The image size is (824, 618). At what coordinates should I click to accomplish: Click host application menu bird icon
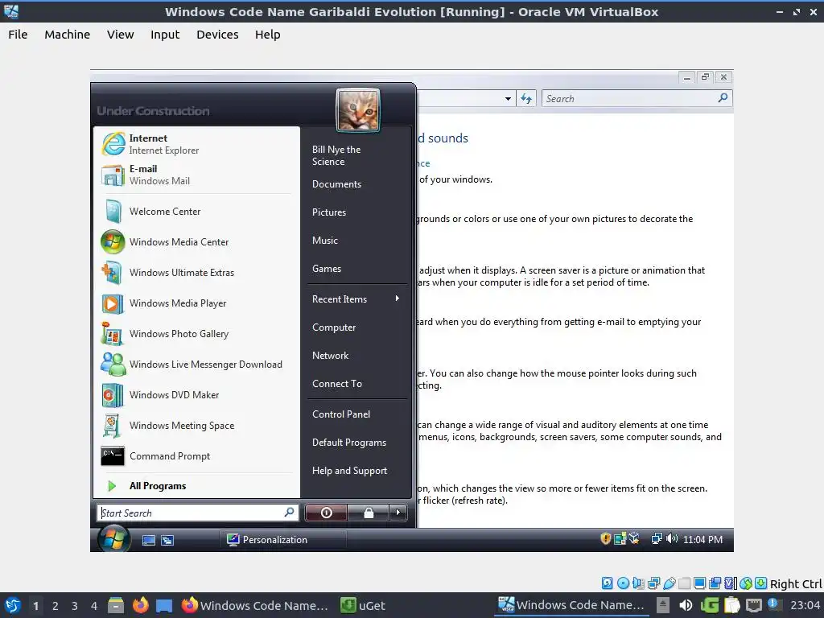[x=13, y=605]
